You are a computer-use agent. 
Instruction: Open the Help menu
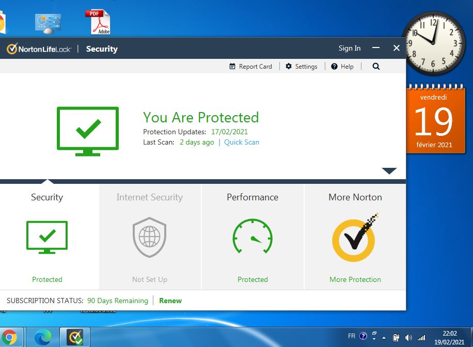click(342, 67)
